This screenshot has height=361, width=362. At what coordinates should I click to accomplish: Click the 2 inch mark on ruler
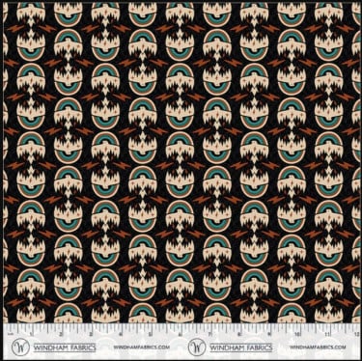point(61,334)
